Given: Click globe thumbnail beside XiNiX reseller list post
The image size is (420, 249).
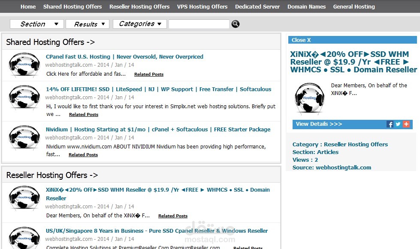Looking at the screenshot, I should [24, 198].
